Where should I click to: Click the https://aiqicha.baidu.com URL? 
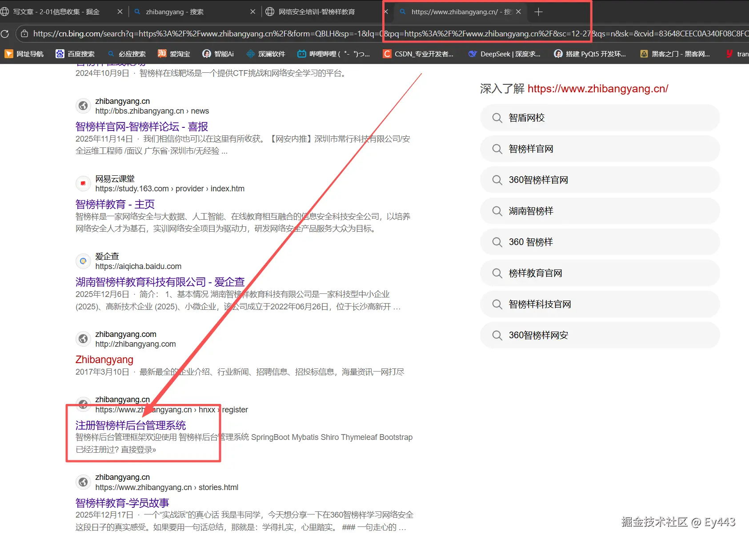(x=138, y=266)
